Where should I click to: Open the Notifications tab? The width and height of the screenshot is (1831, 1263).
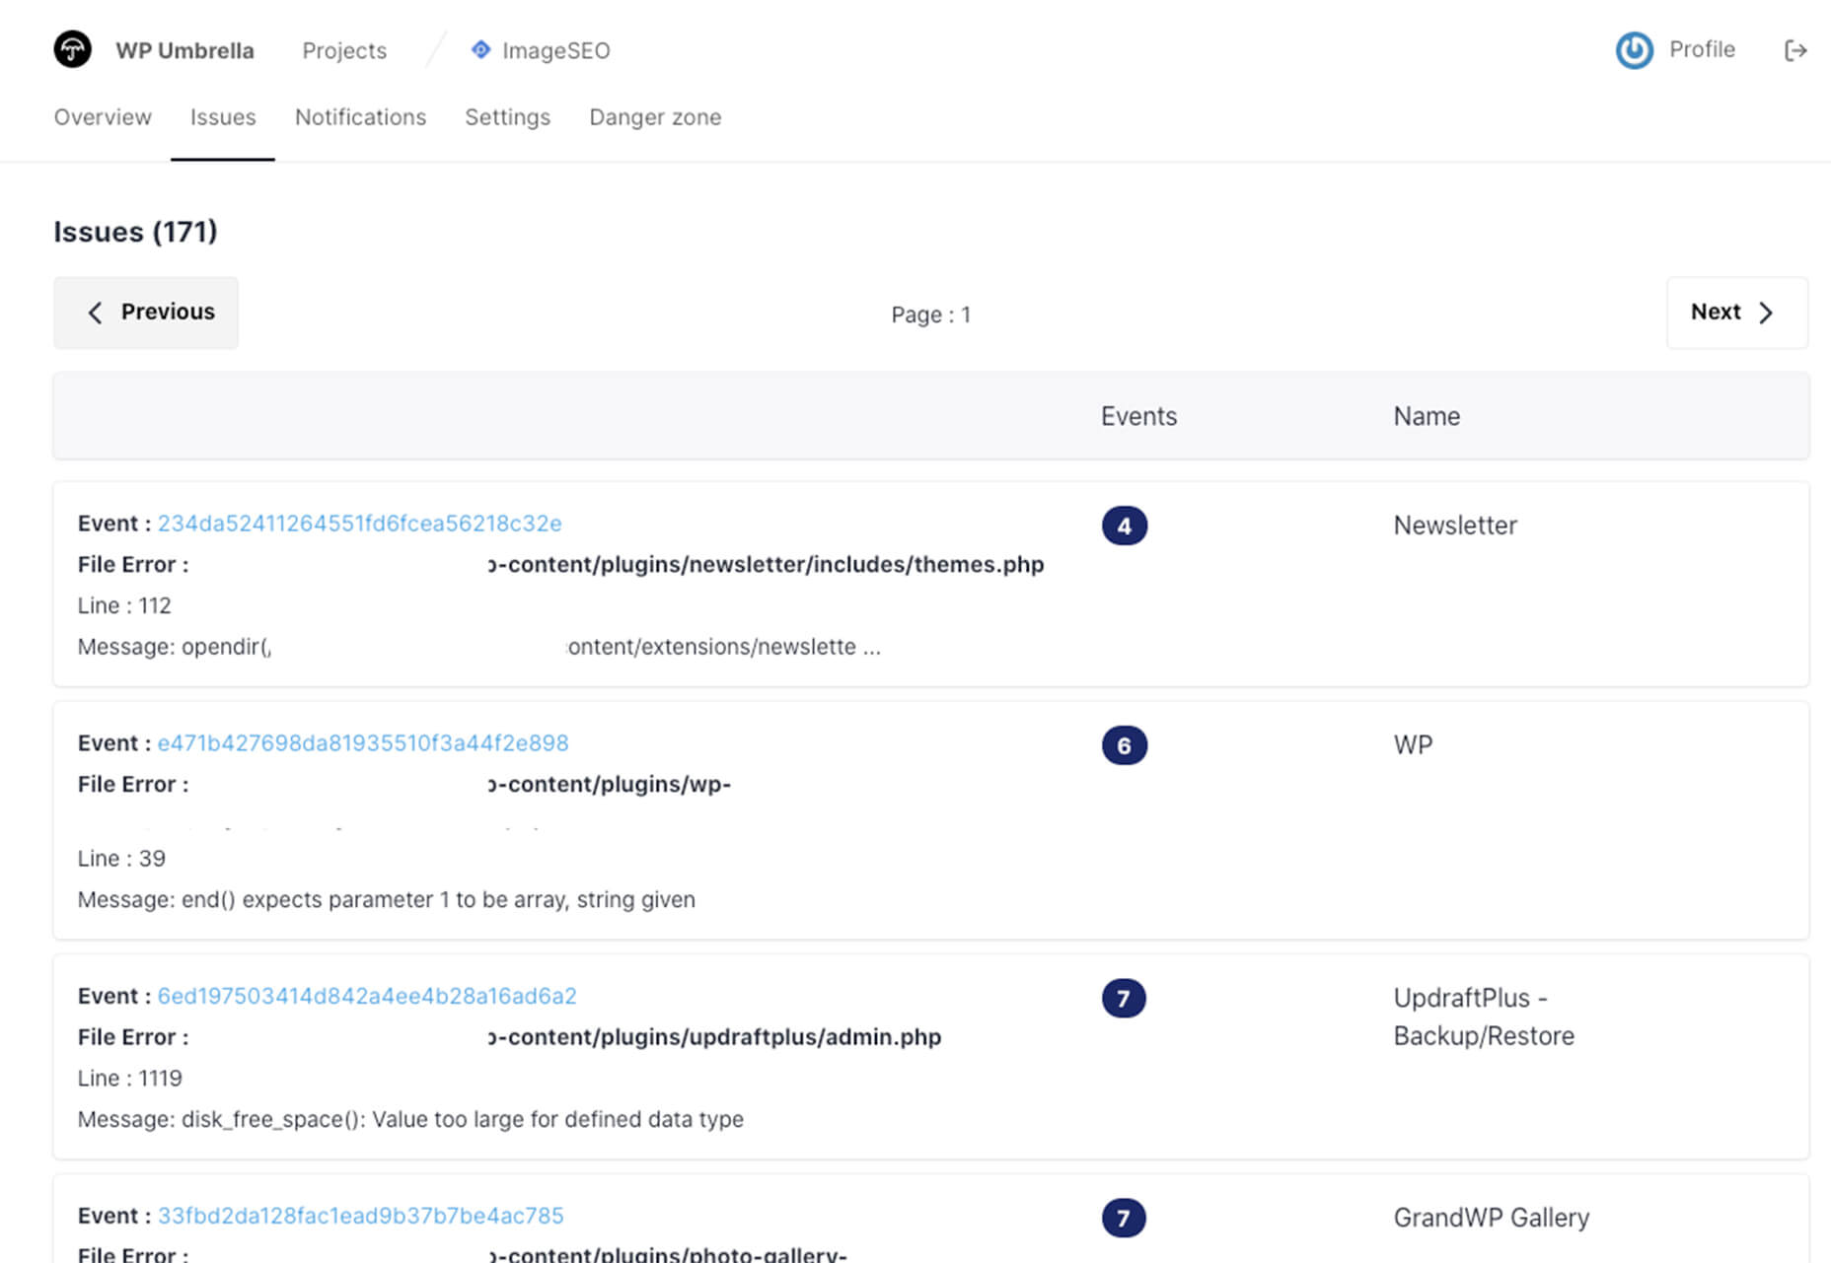point(360,117)
